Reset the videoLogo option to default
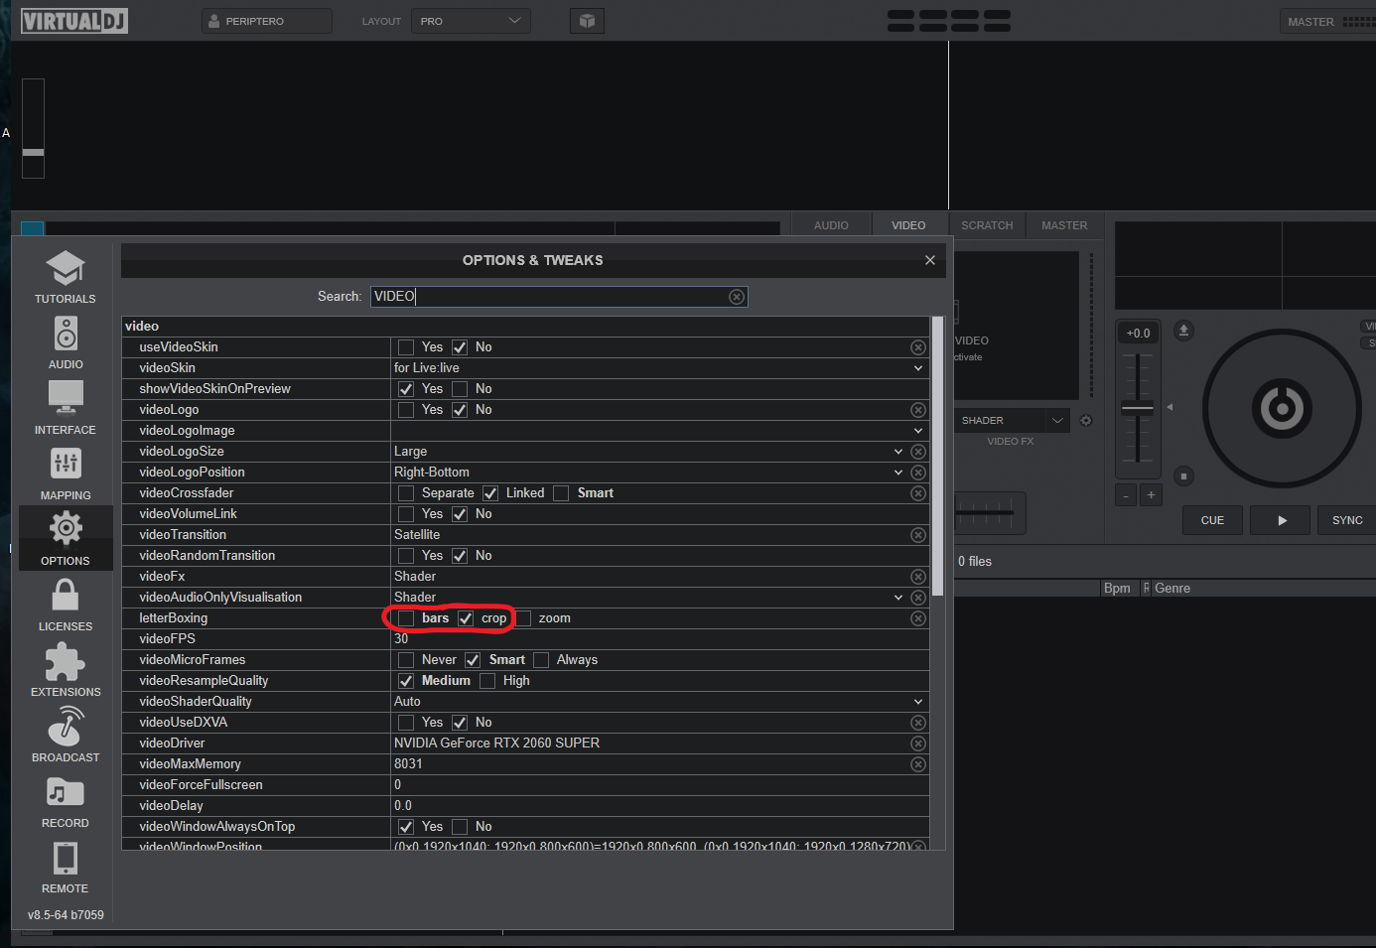 pos(918,410)
